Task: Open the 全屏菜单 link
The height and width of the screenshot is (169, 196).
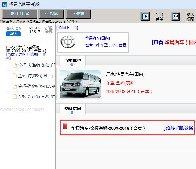Action: [159, 17]
